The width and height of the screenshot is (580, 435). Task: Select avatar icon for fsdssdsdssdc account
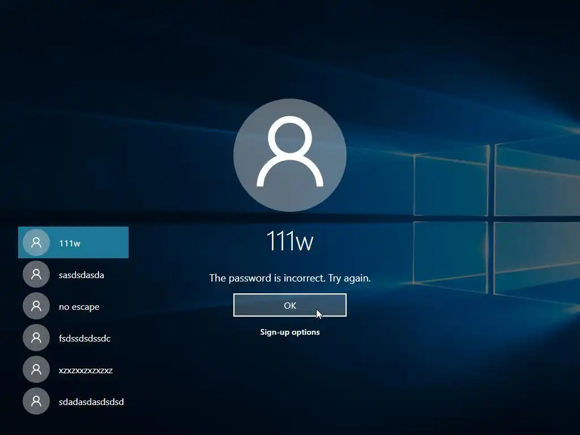(x=36, y=338)
